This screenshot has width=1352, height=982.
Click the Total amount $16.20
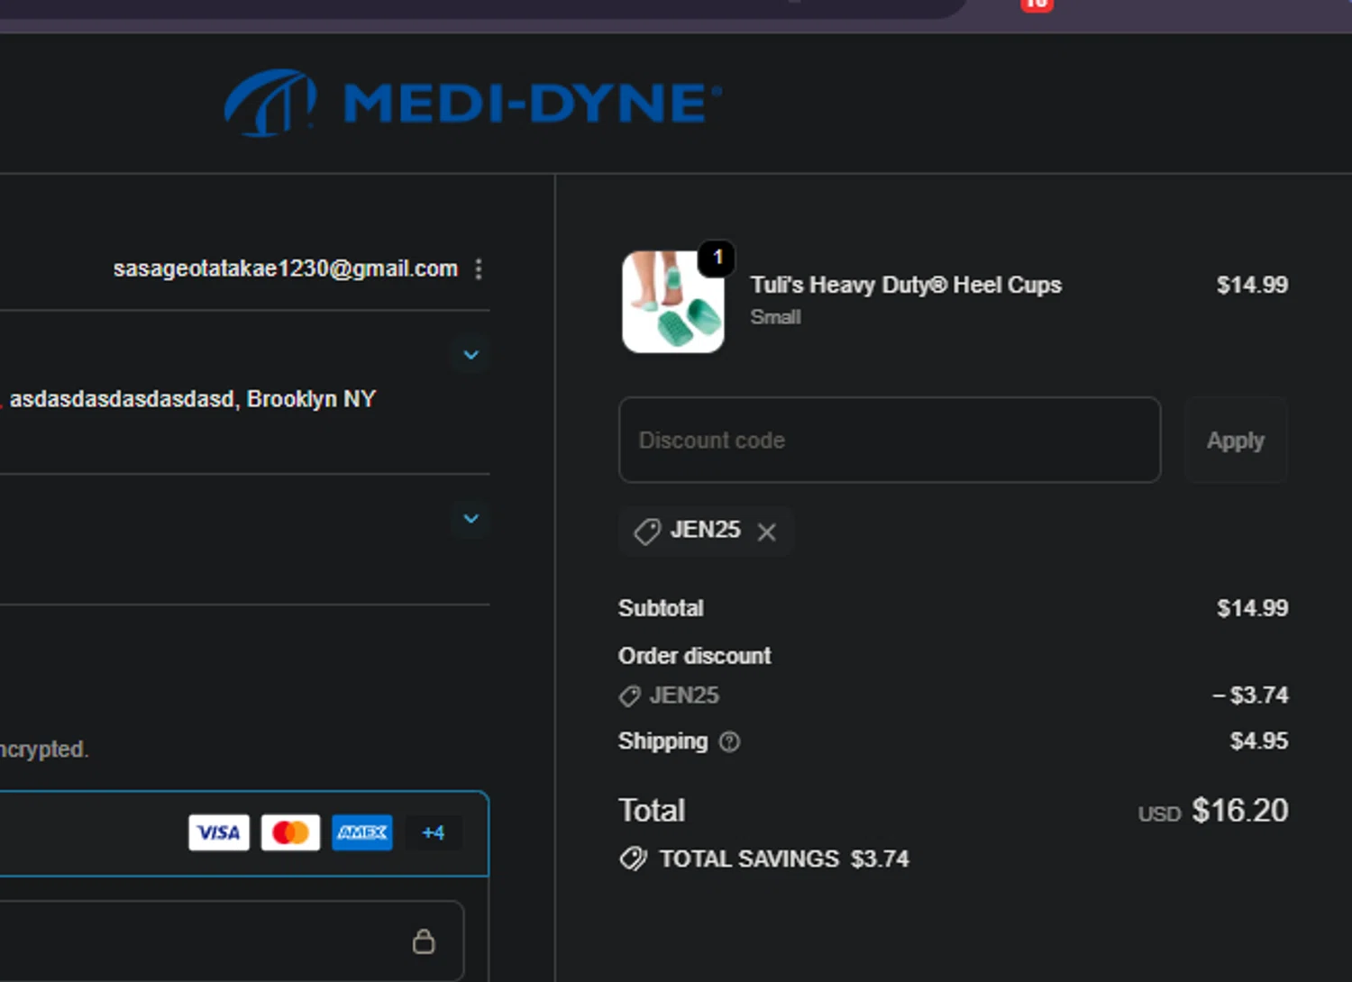tap(1240, 811)
